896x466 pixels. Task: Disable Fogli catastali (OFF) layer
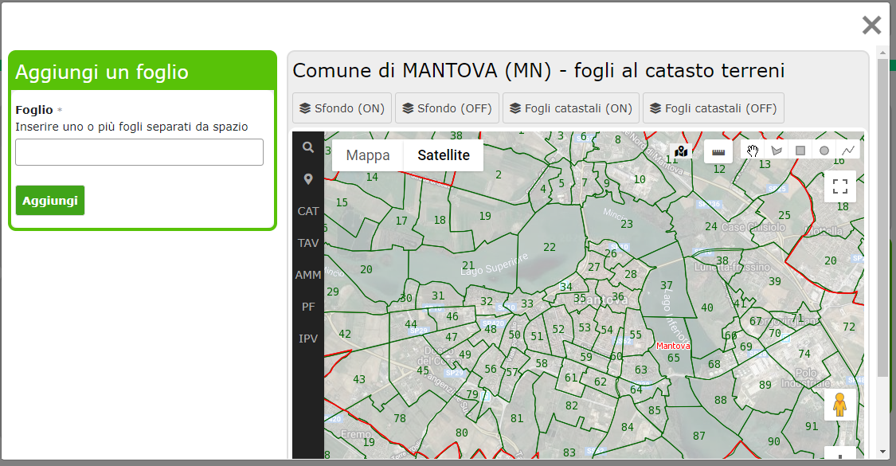point(714,108)
